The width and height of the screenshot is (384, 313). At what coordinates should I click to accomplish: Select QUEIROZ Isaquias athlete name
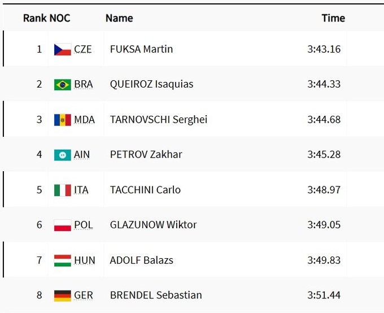[x=151, y=84]
